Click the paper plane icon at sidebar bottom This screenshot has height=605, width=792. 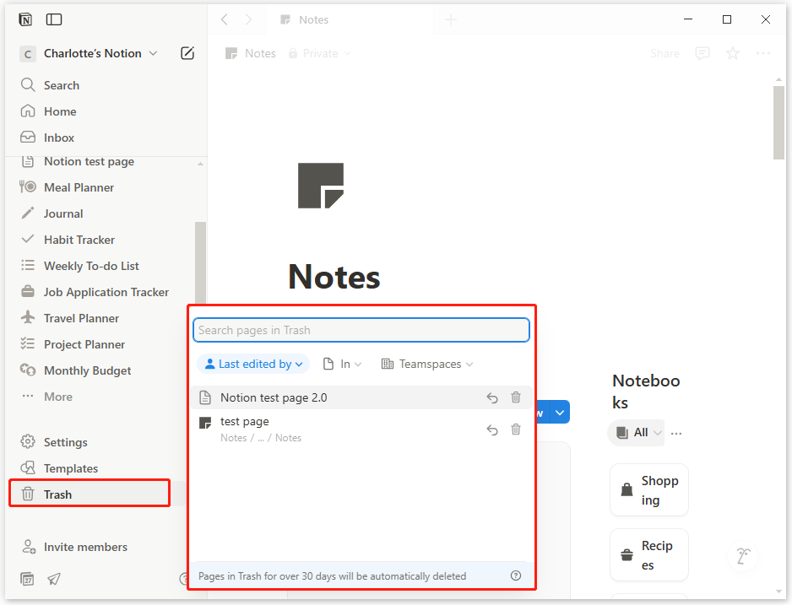(54, 579)
